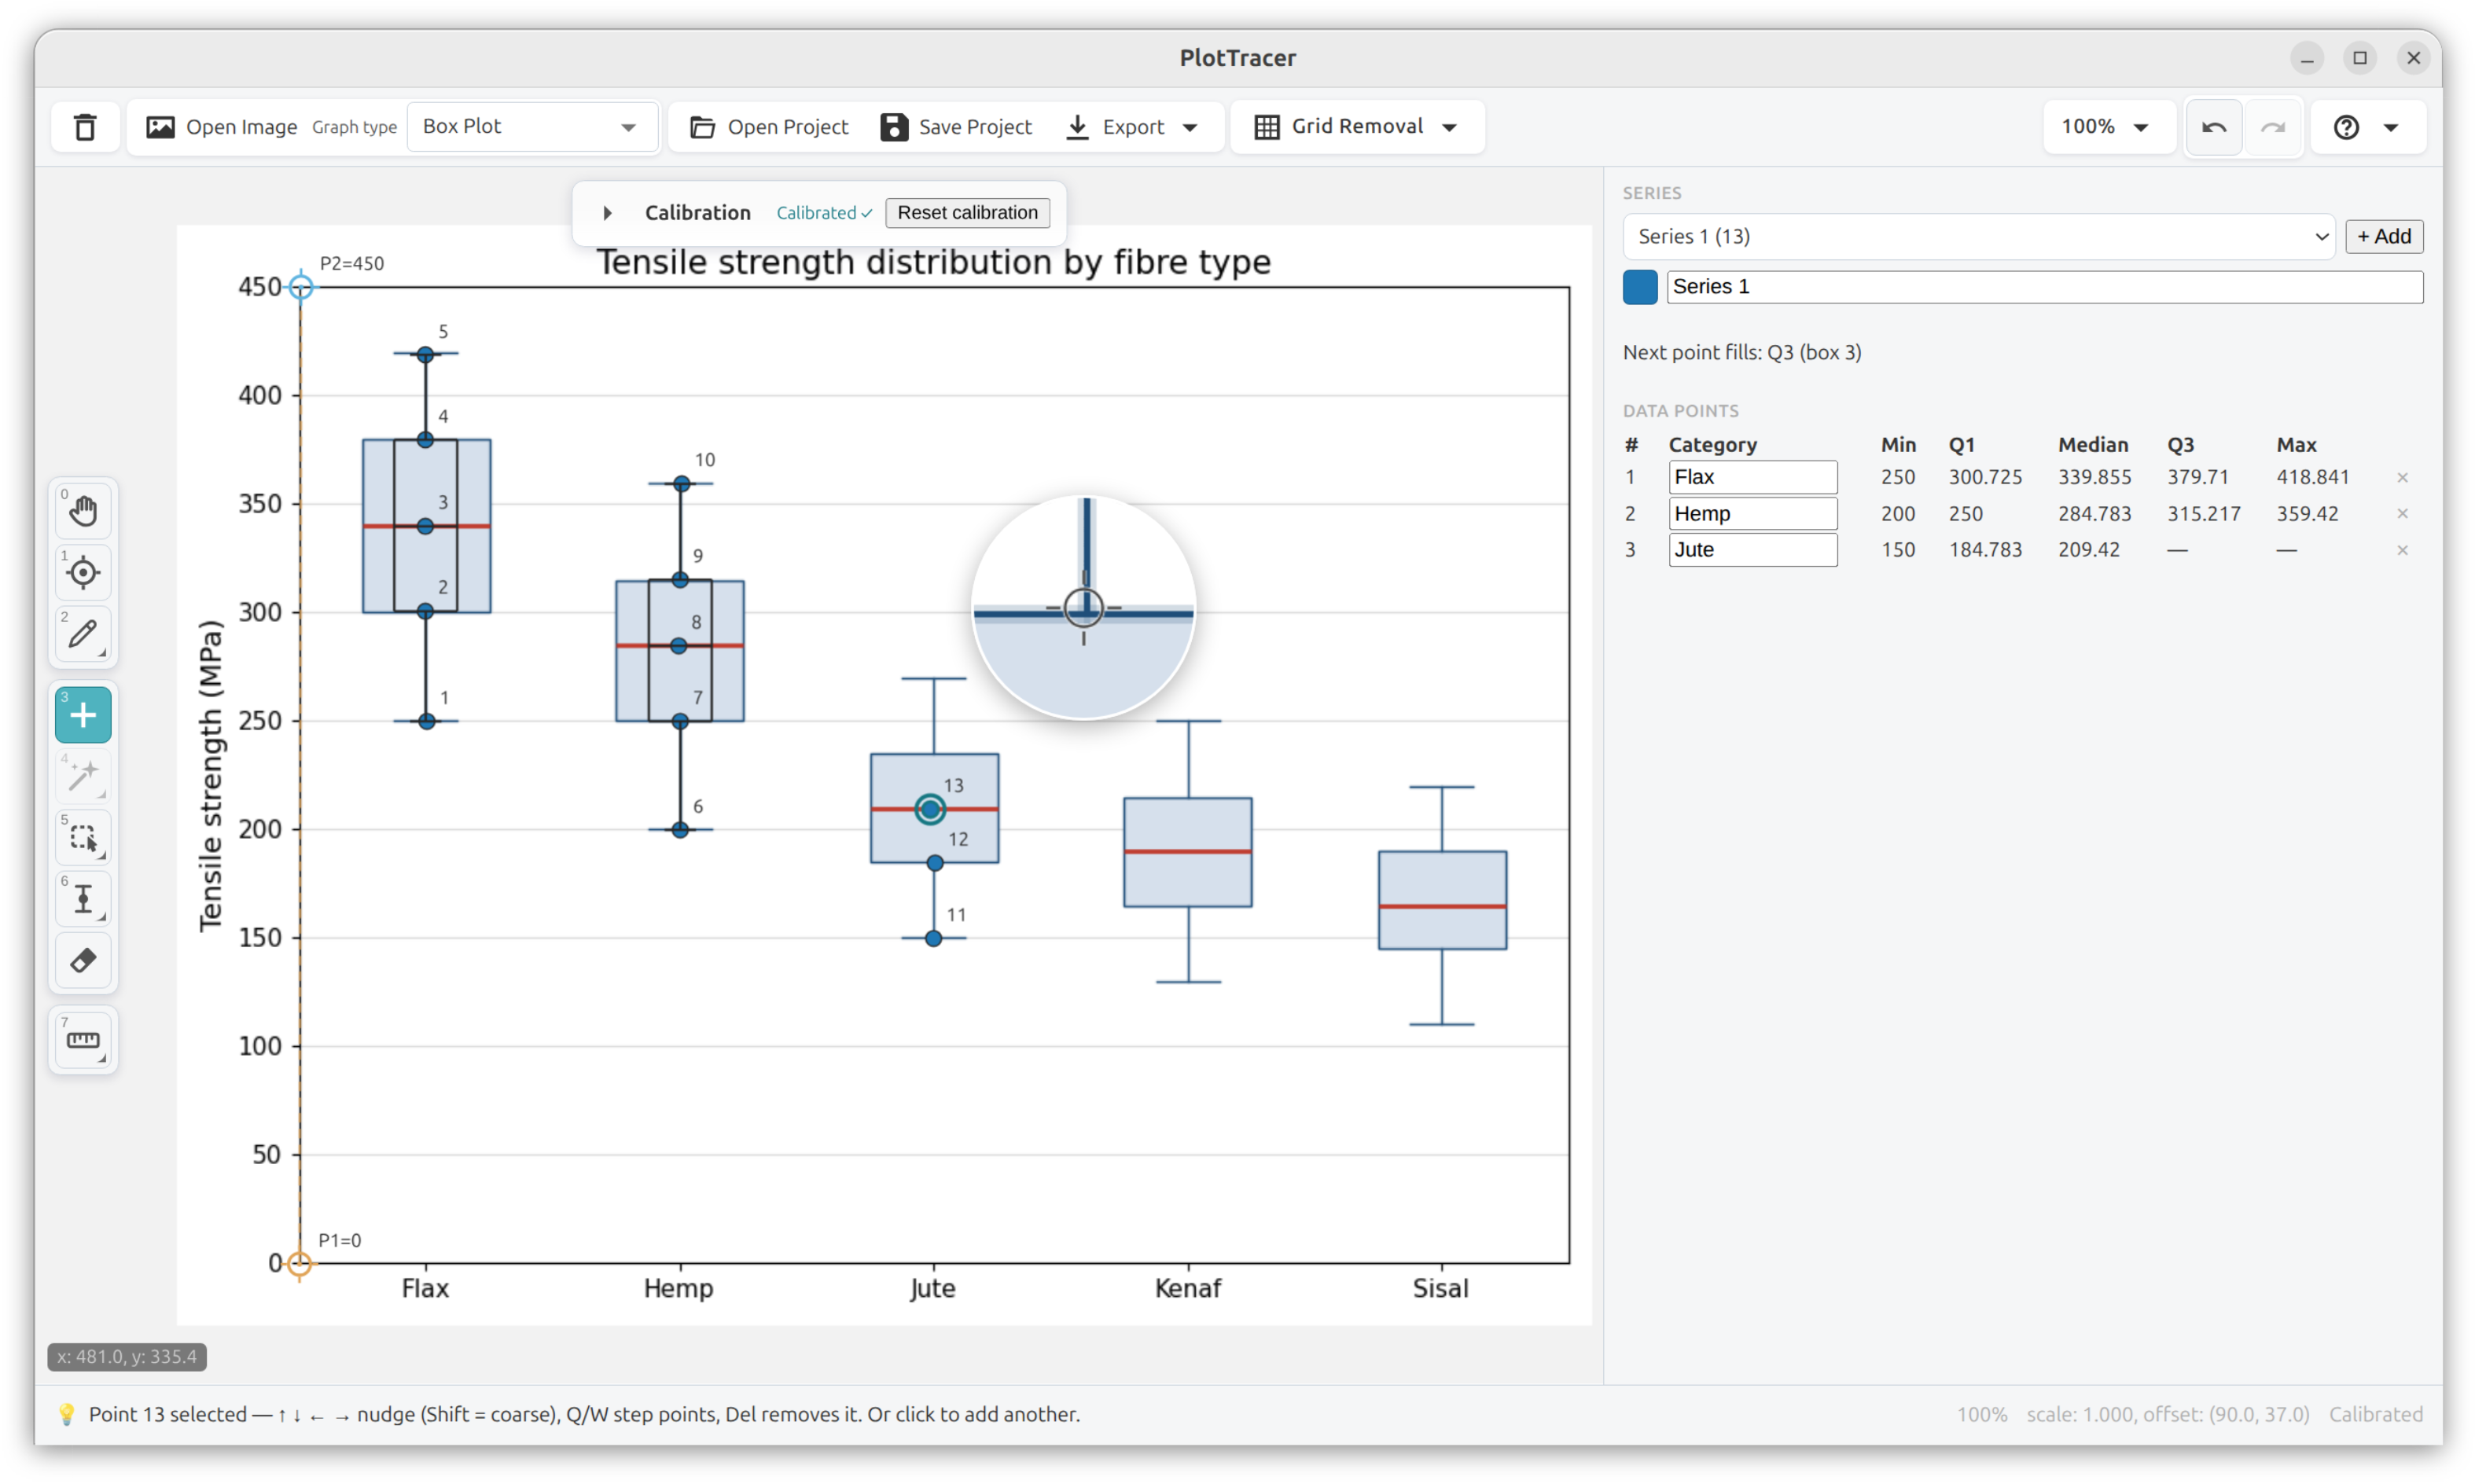Expand the Calibration panel triangle
This screenshot has width=2475, height=1484.
click(607, 213)
